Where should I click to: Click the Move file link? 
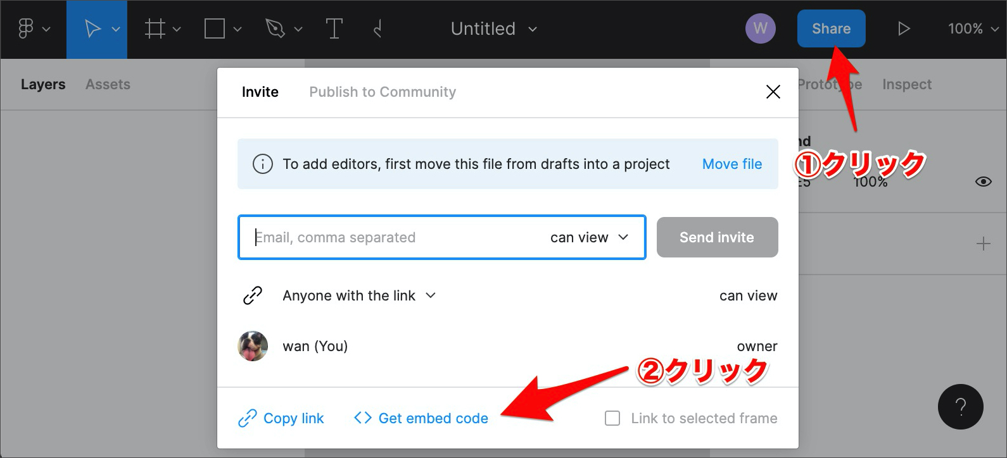point(731,164)
